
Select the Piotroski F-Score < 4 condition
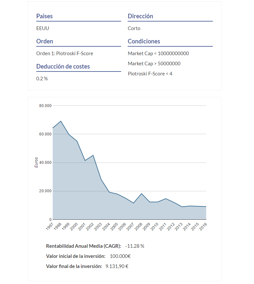[150, 74]
